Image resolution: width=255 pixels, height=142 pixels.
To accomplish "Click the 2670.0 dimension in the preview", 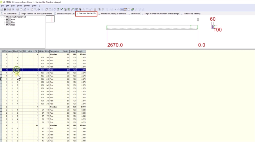I will 115,45.
